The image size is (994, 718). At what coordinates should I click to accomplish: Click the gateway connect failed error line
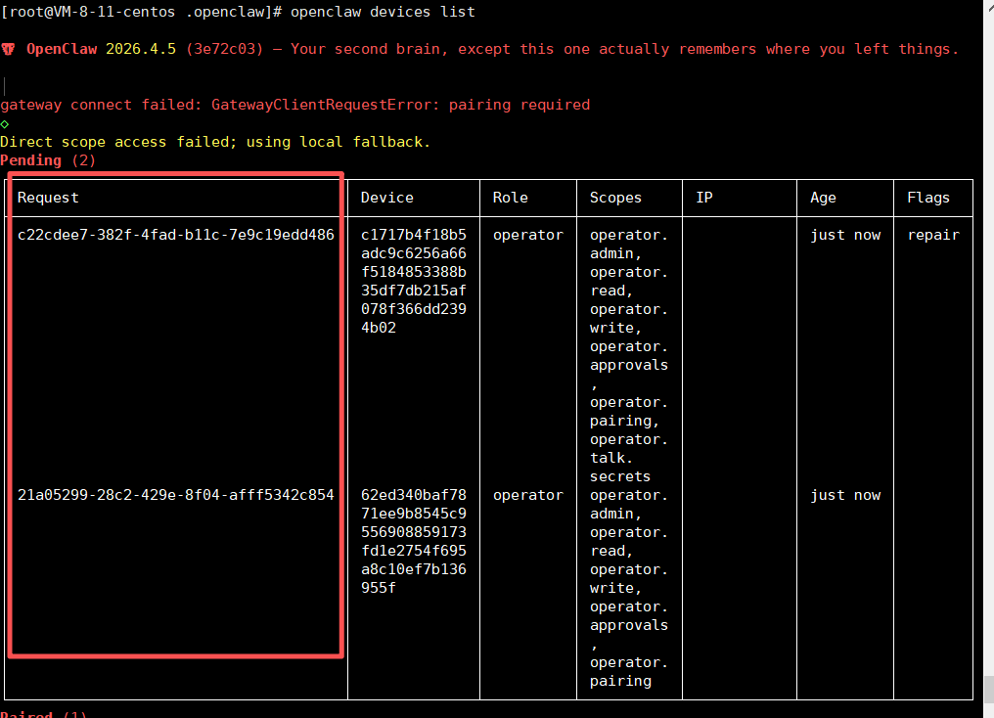295,105
